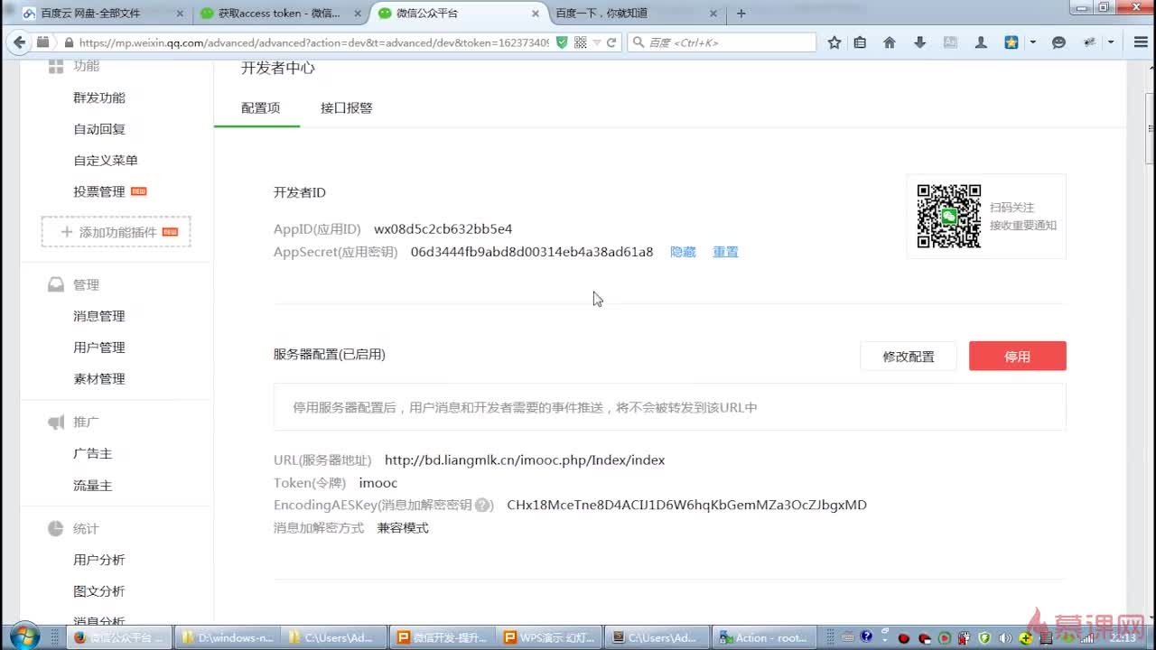Expand the dropdown next to blue star icon
Screen dimensions: 1156x650
point(1032,42)
